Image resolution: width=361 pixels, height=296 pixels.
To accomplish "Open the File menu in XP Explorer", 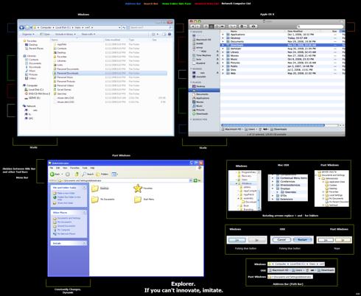I will (x=52, y=168).
